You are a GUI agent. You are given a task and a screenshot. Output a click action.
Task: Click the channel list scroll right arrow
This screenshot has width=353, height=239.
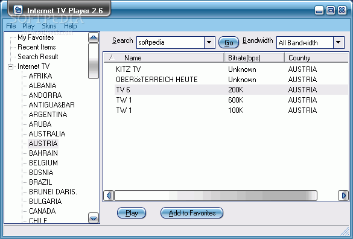coord(343,196)
